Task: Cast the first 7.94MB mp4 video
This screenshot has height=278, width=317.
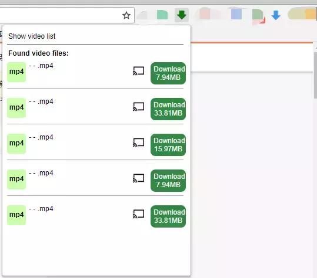Action: click(x=138, y=71)
